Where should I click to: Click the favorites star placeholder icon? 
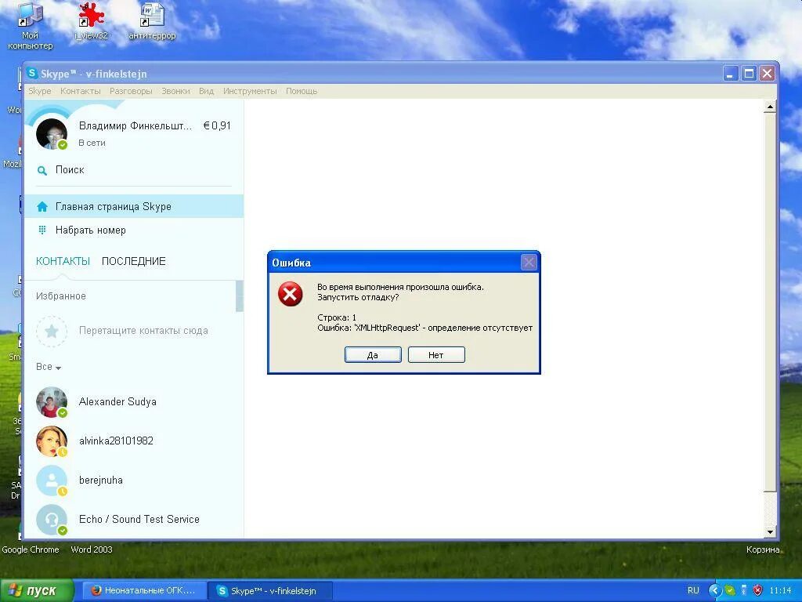pos(52,332)
